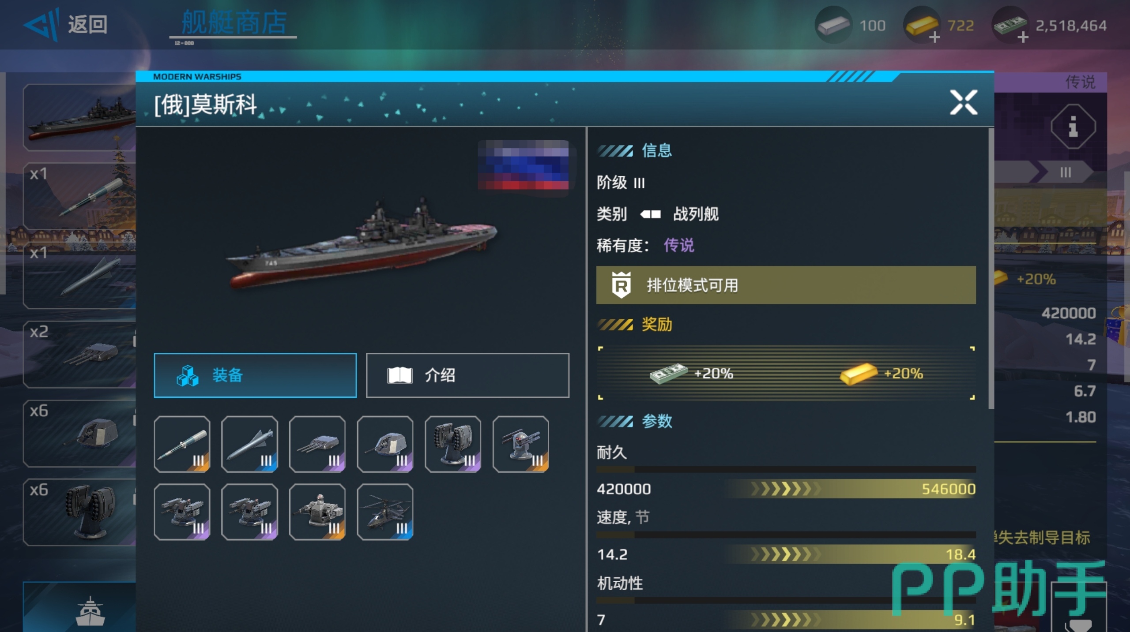Click the info panel vertical scrollbar
The width and height of the screenshot is (1130, 632).
click(991, 269)
